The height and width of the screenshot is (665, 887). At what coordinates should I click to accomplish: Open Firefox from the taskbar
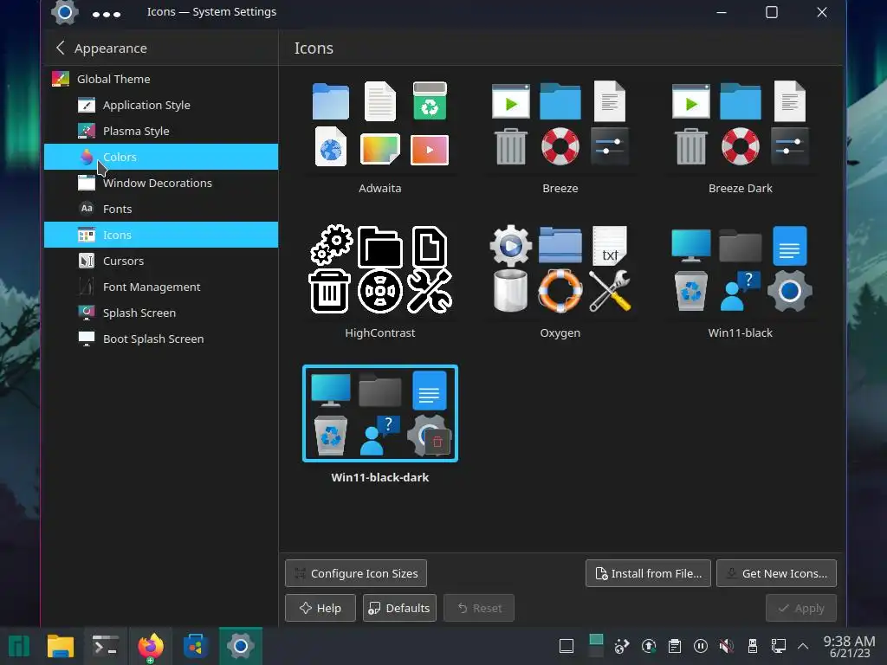coord(150,646)
